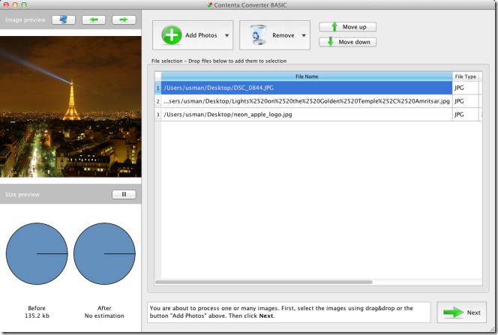
Task: Click the Before size pie chart
Action: coord(37,253)
